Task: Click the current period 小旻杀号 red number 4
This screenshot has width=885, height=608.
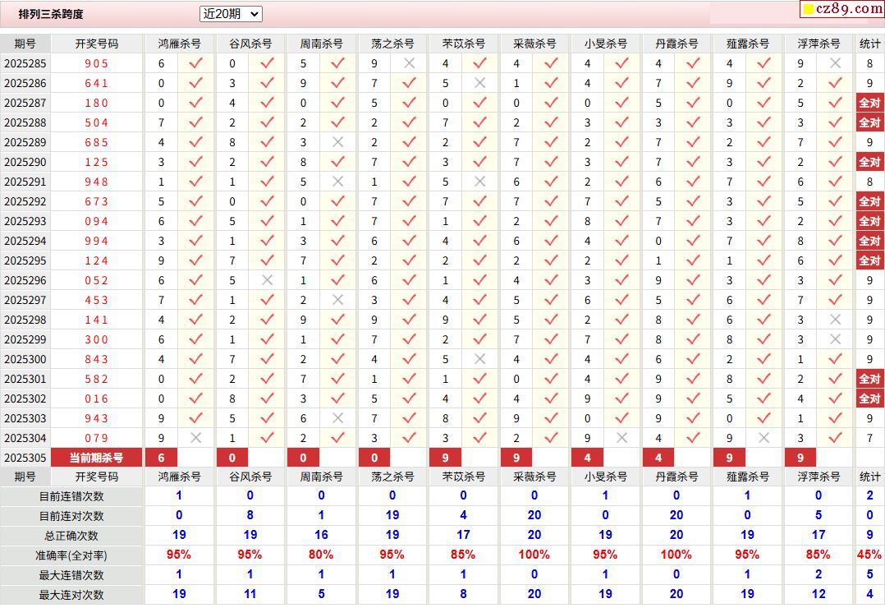Action: coord(588,458)
